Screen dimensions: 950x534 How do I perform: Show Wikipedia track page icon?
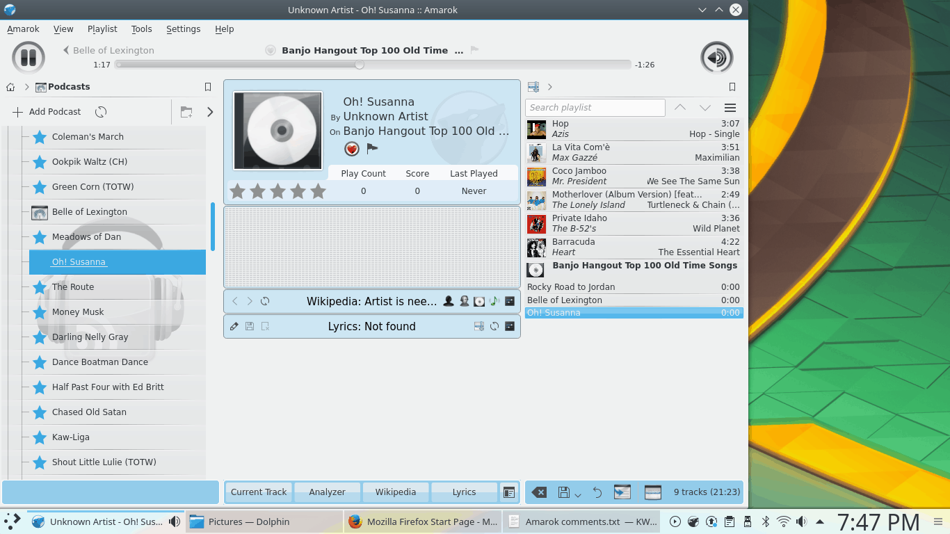click(x=494, y=301)
